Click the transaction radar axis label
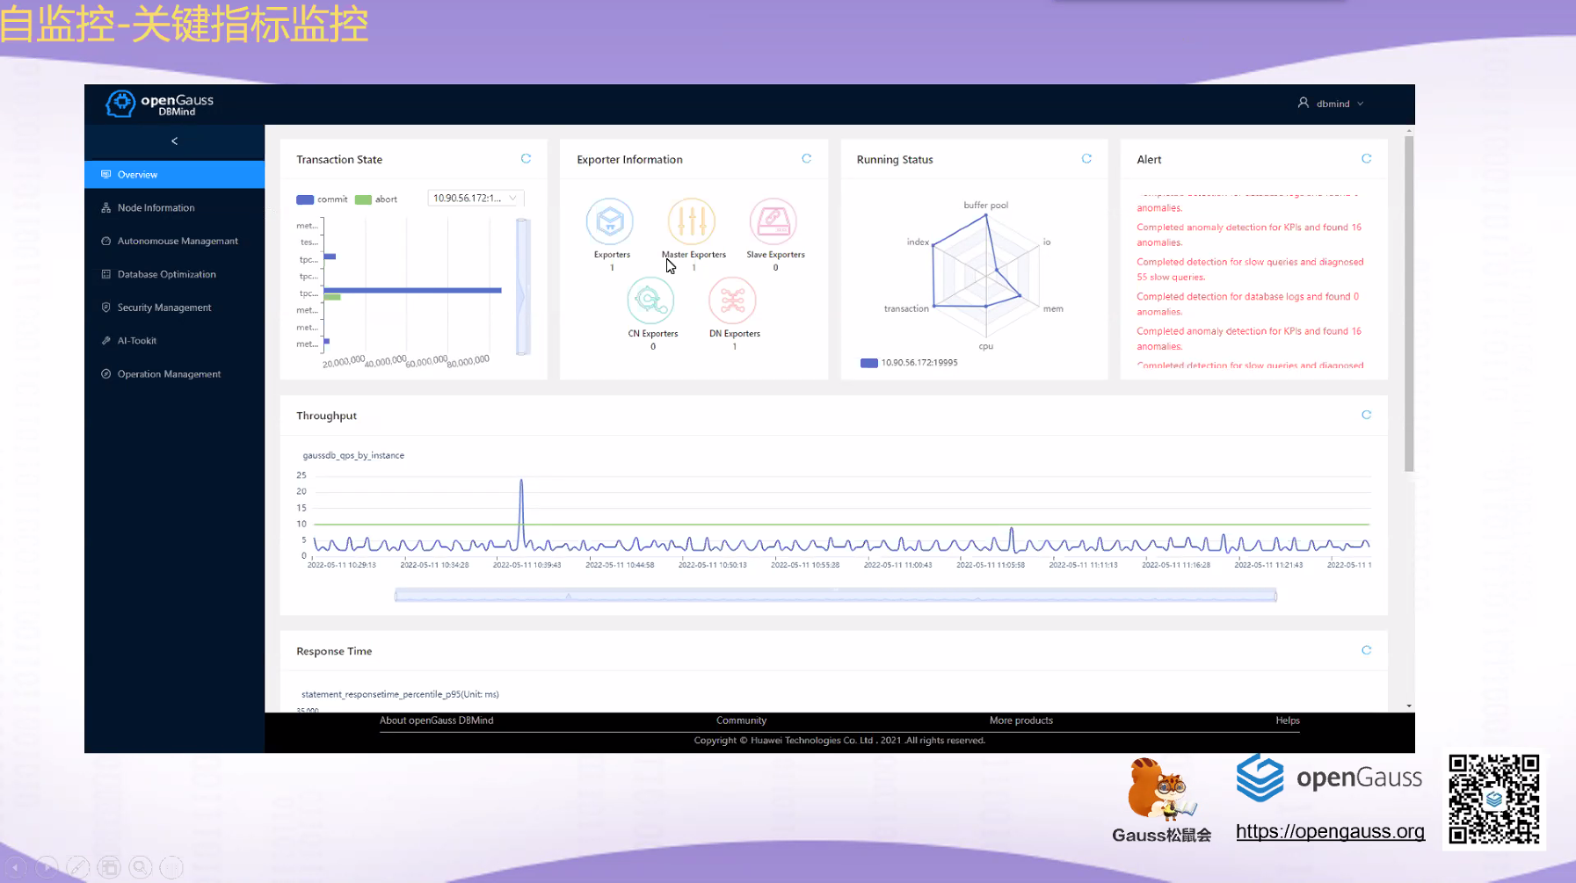This screenshot has width=1576, height=883. point(906,309)
